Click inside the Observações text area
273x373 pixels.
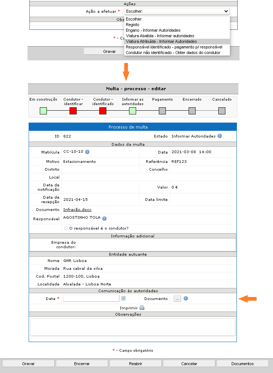coord(133,327)
